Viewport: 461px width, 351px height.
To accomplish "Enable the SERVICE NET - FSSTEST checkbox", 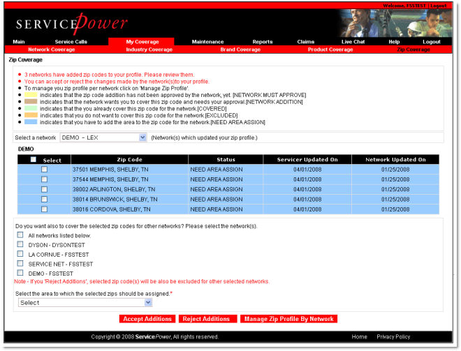I will [x=20, y=263].
